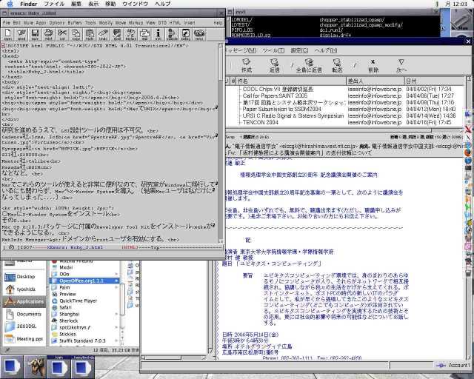The height and width of the screenshot is (379, 474).
Task: Sort mail list by 差出人 sender column header
Action: [x=375, y=81]
